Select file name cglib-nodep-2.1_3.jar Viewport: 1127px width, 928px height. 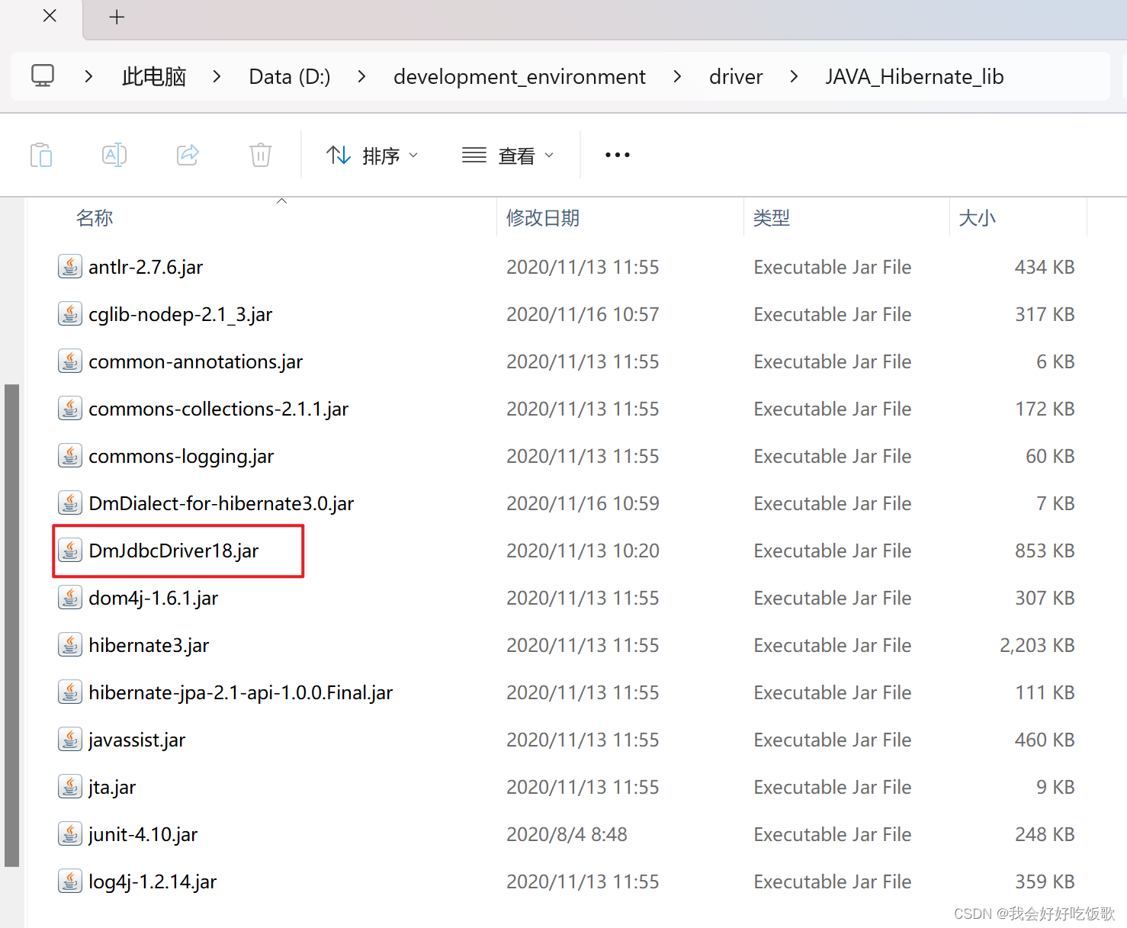(x=181, y=315)
